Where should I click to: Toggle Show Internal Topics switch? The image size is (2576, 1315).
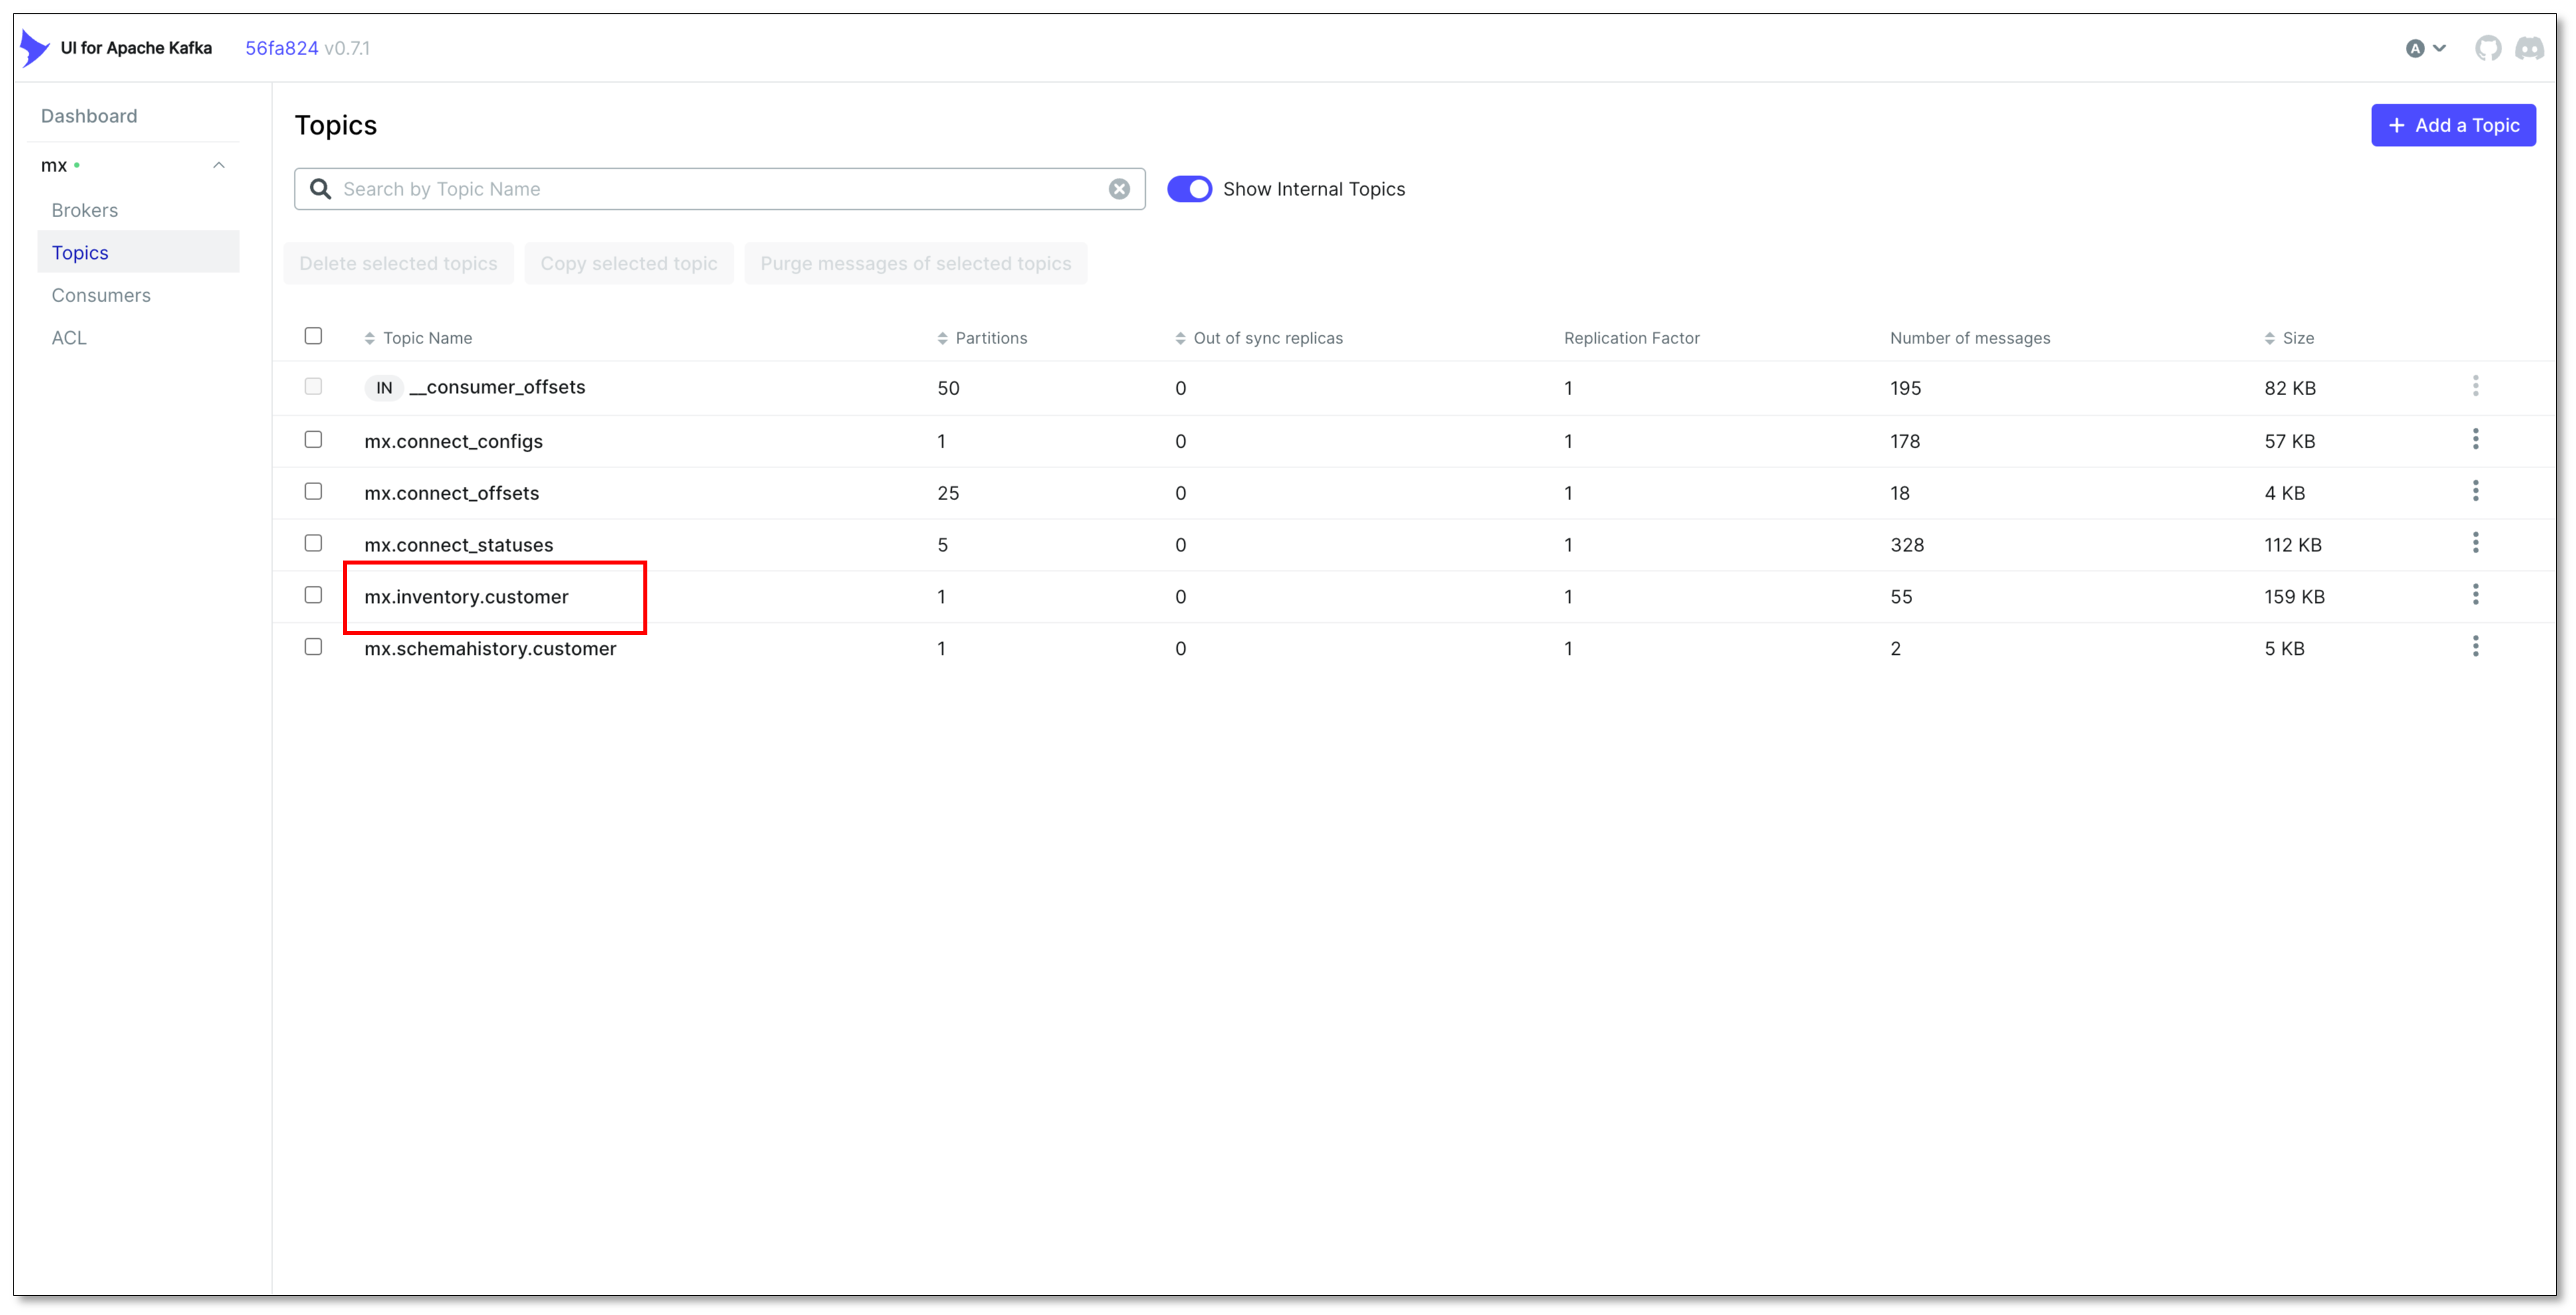1189,189
